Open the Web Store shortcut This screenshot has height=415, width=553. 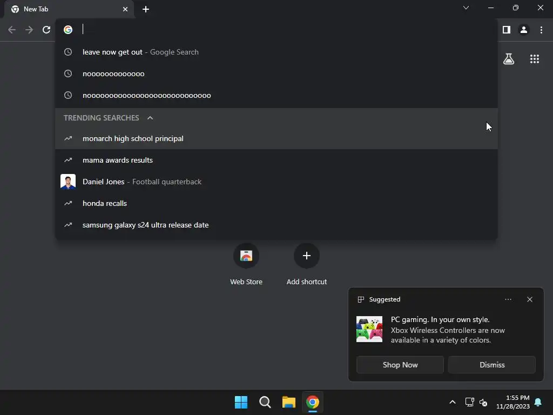[x=246, y=265]
